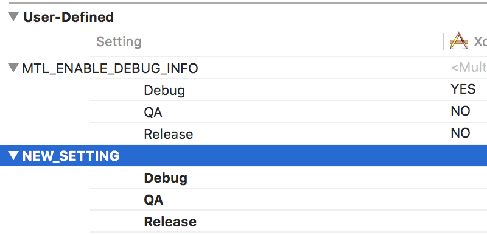Open the NO value for Release
Viewport: 487px width, 235px height.
coord(460,133)
